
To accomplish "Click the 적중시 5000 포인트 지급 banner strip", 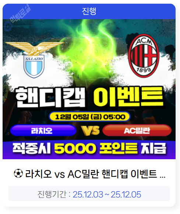I will (89, 149).
